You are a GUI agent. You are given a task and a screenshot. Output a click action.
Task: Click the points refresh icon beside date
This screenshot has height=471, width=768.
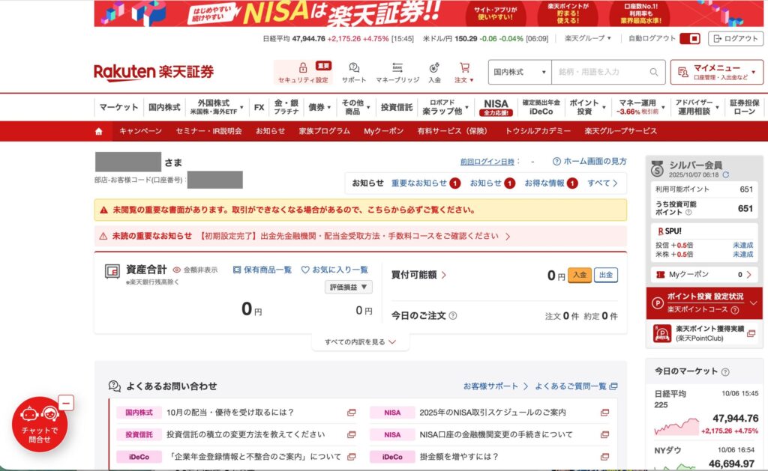(x=725, y=174)
